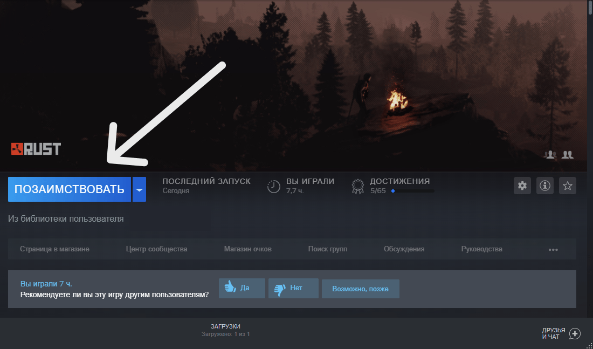Go to Центр сообщества

156,249
